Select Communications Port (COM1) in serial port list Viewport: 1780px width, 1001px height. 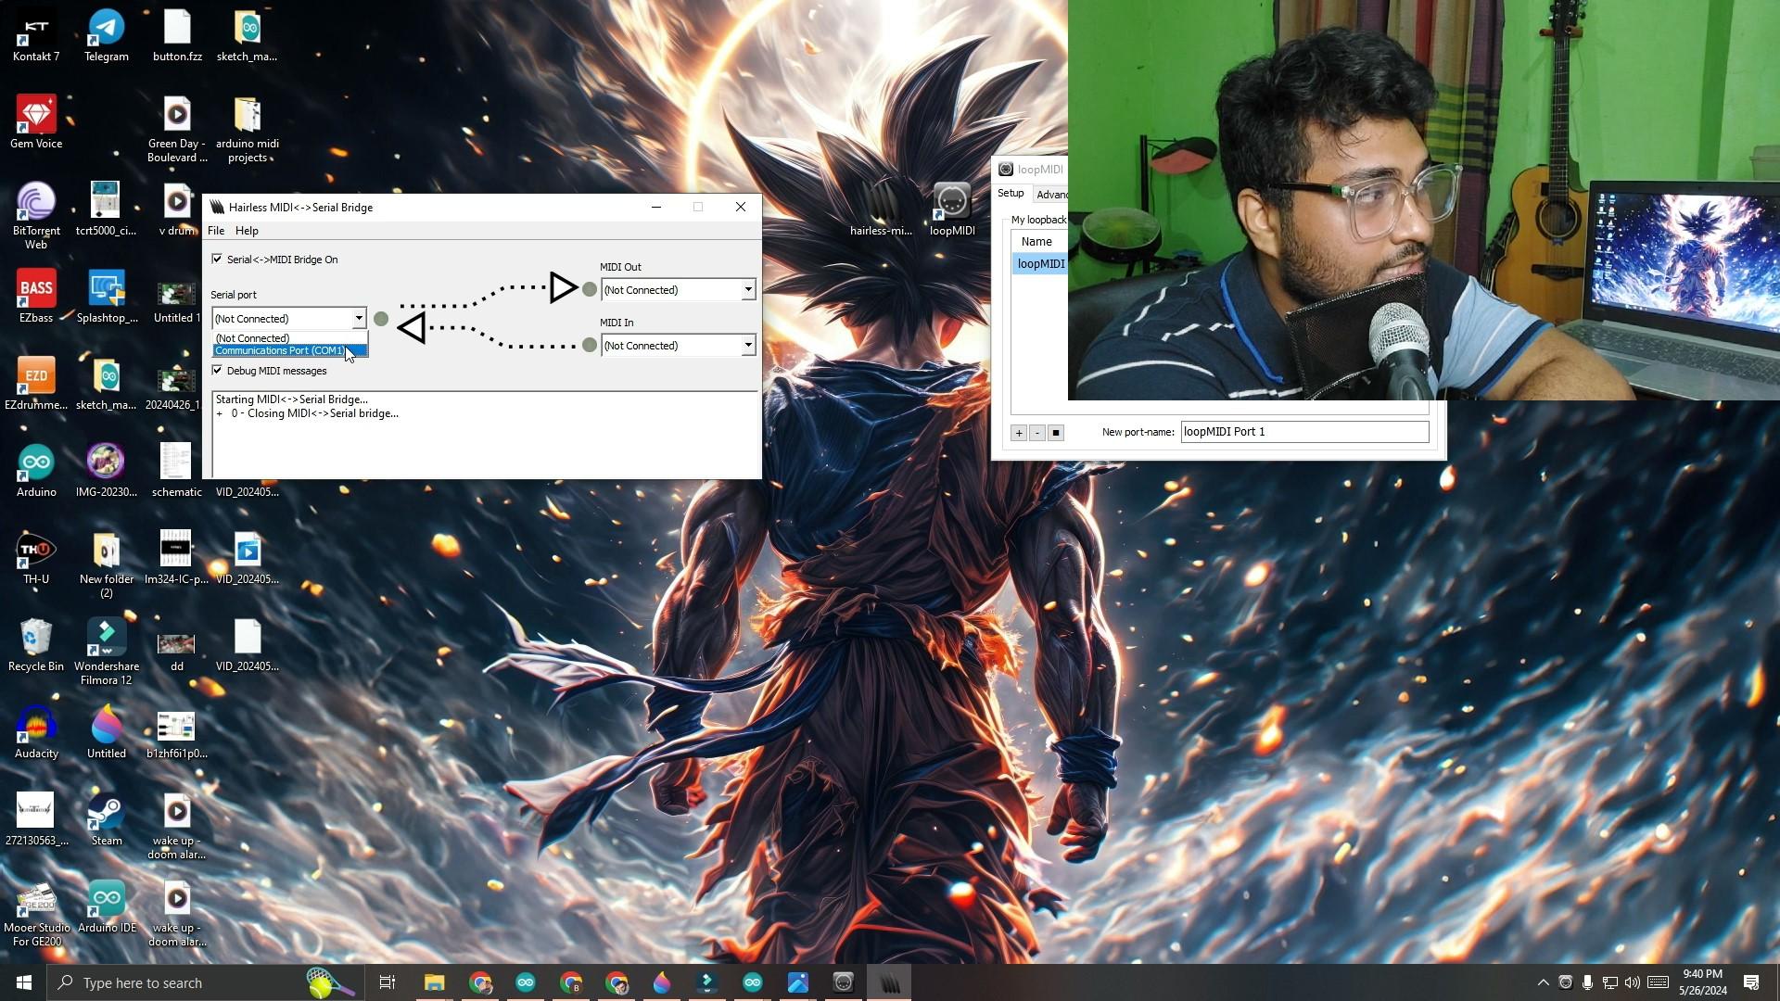coord(289,350)
